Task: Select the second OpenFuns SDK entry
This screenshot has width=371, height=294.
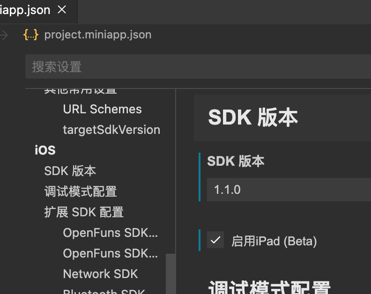Action: 110,253
